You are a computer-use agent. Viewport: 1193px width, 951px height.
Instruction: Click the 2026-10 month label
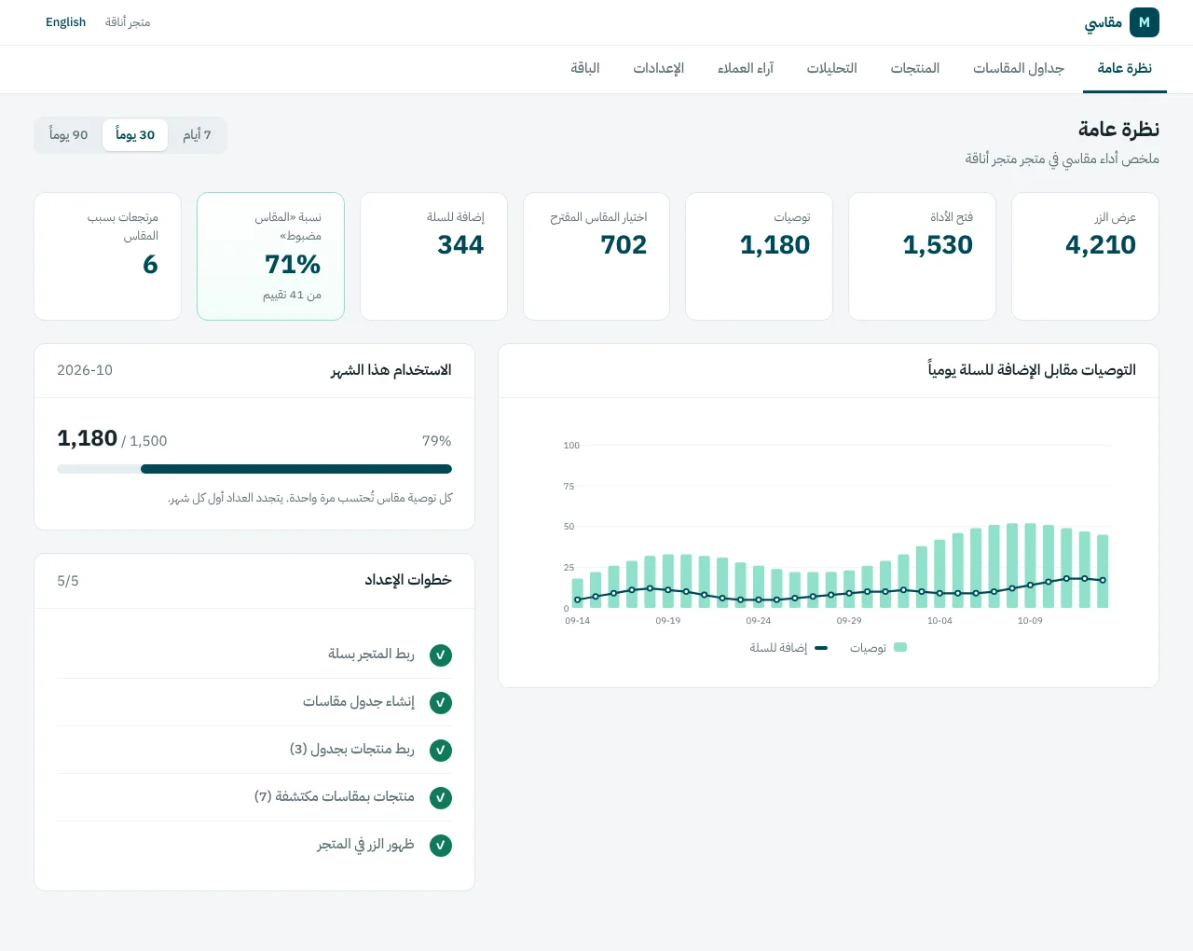[85, 370]
